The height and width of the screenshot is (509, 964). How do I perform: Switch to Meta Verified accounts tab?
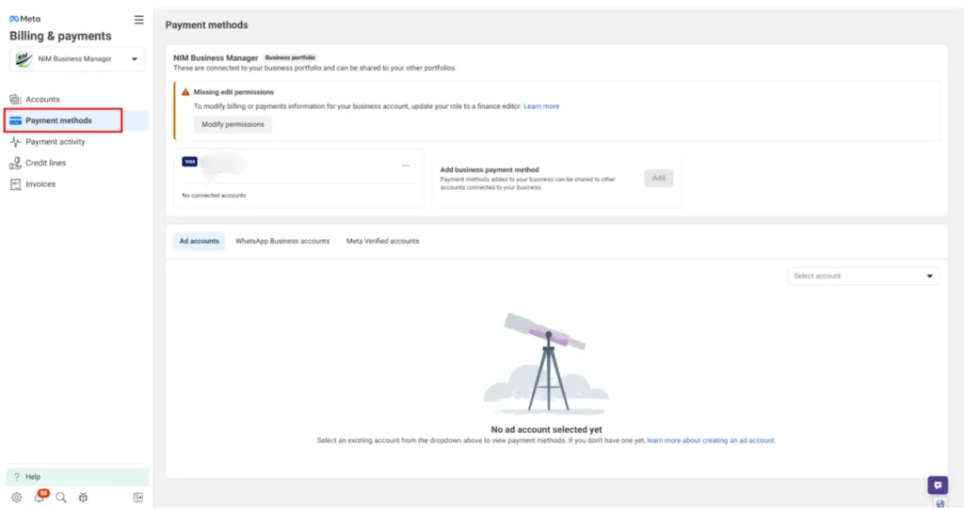[382, 241]
